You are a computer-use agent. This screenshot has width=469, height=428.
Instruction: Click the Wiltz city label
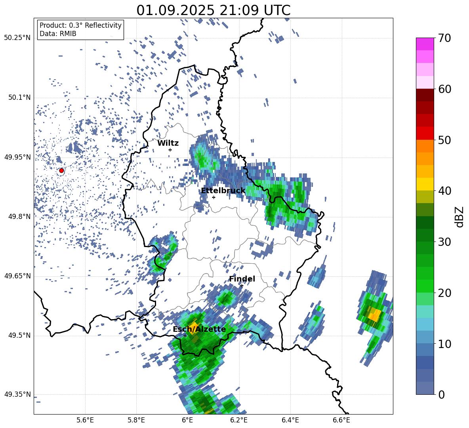(x=168, y=143)
